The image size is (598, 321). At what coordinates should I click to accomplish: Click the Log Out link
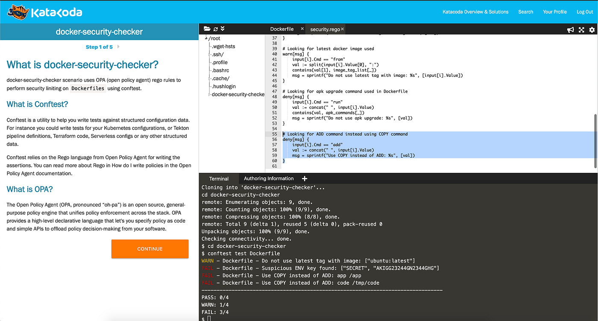point(584,12)
